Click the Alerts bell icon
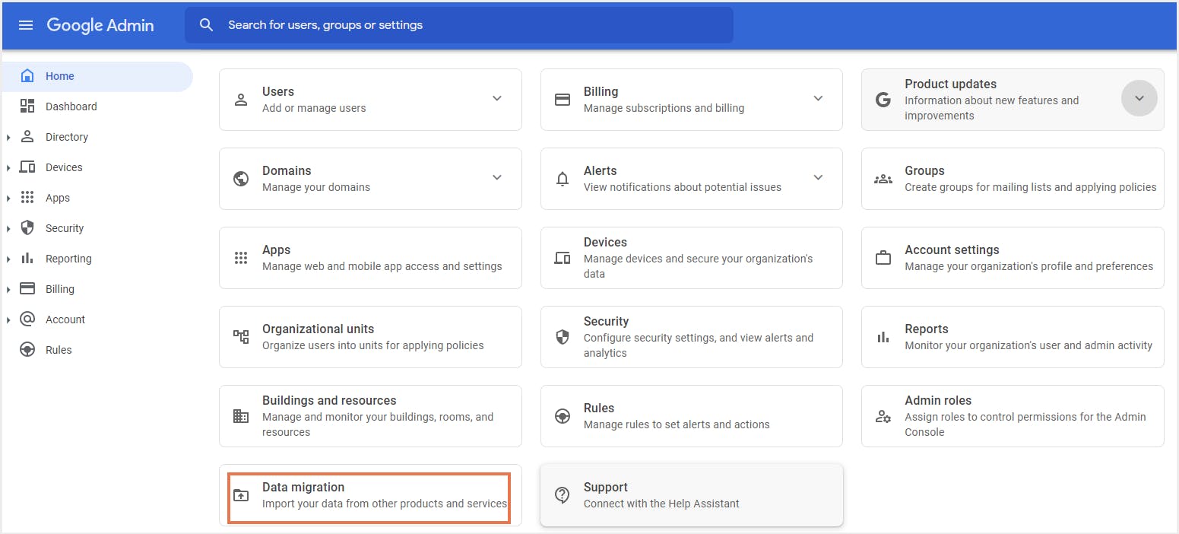Image resolution: width=1179 pixels, height=534 pixels. click(x=563, y=179)
